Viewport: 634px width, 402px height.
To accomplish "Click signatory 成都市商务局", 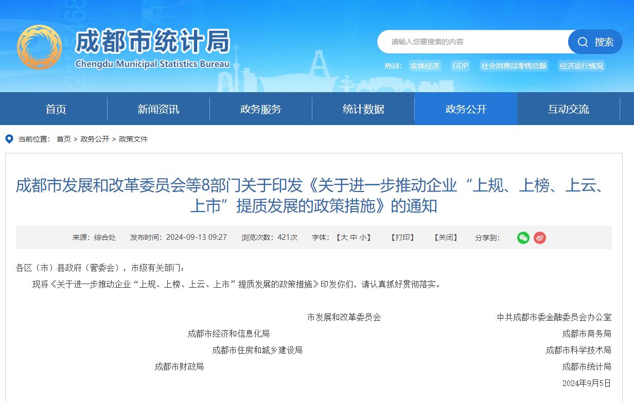I will click(x=587, y=334).
